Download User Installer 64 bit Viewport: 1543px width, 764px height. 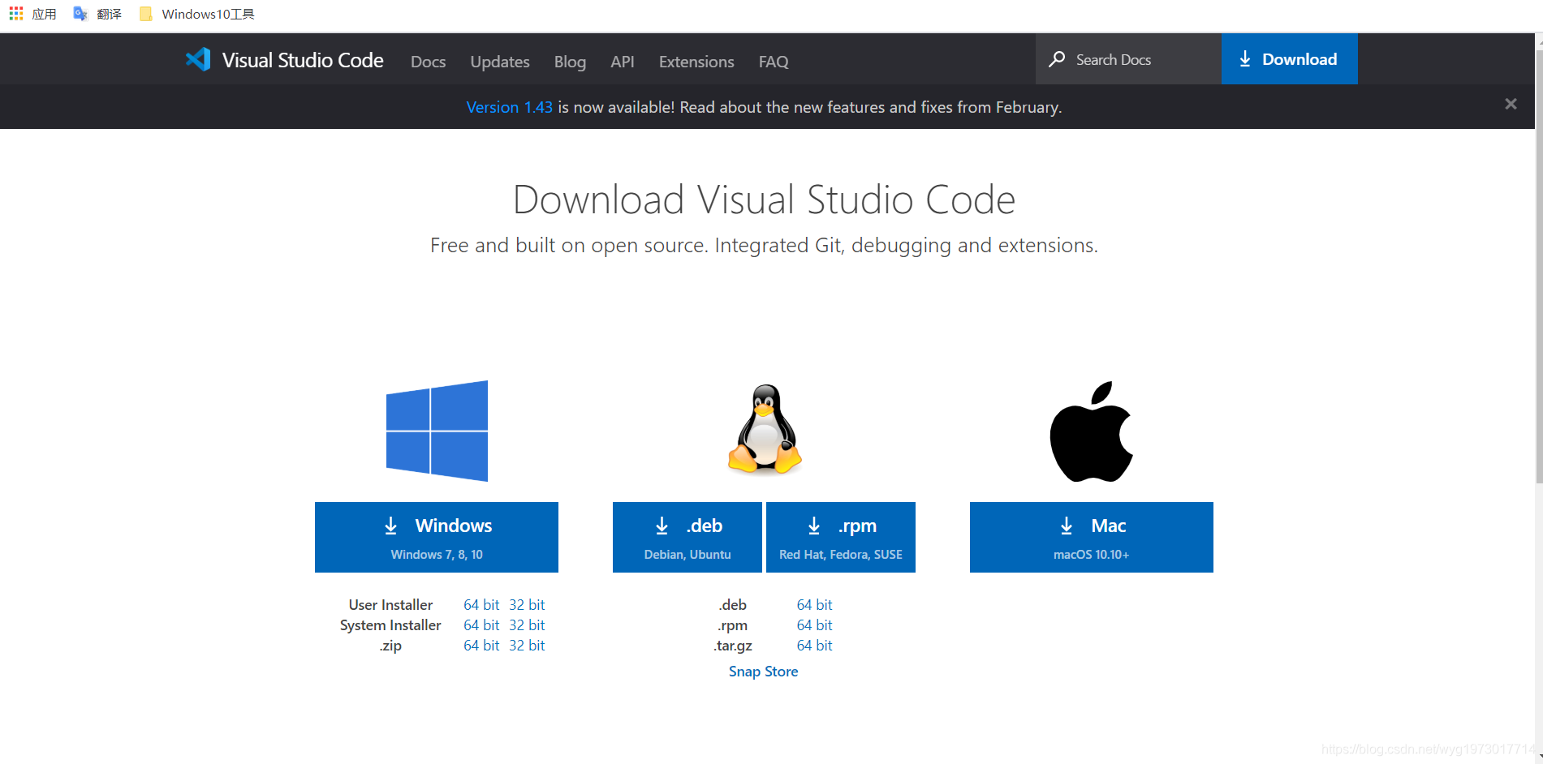tap(481, 605)
